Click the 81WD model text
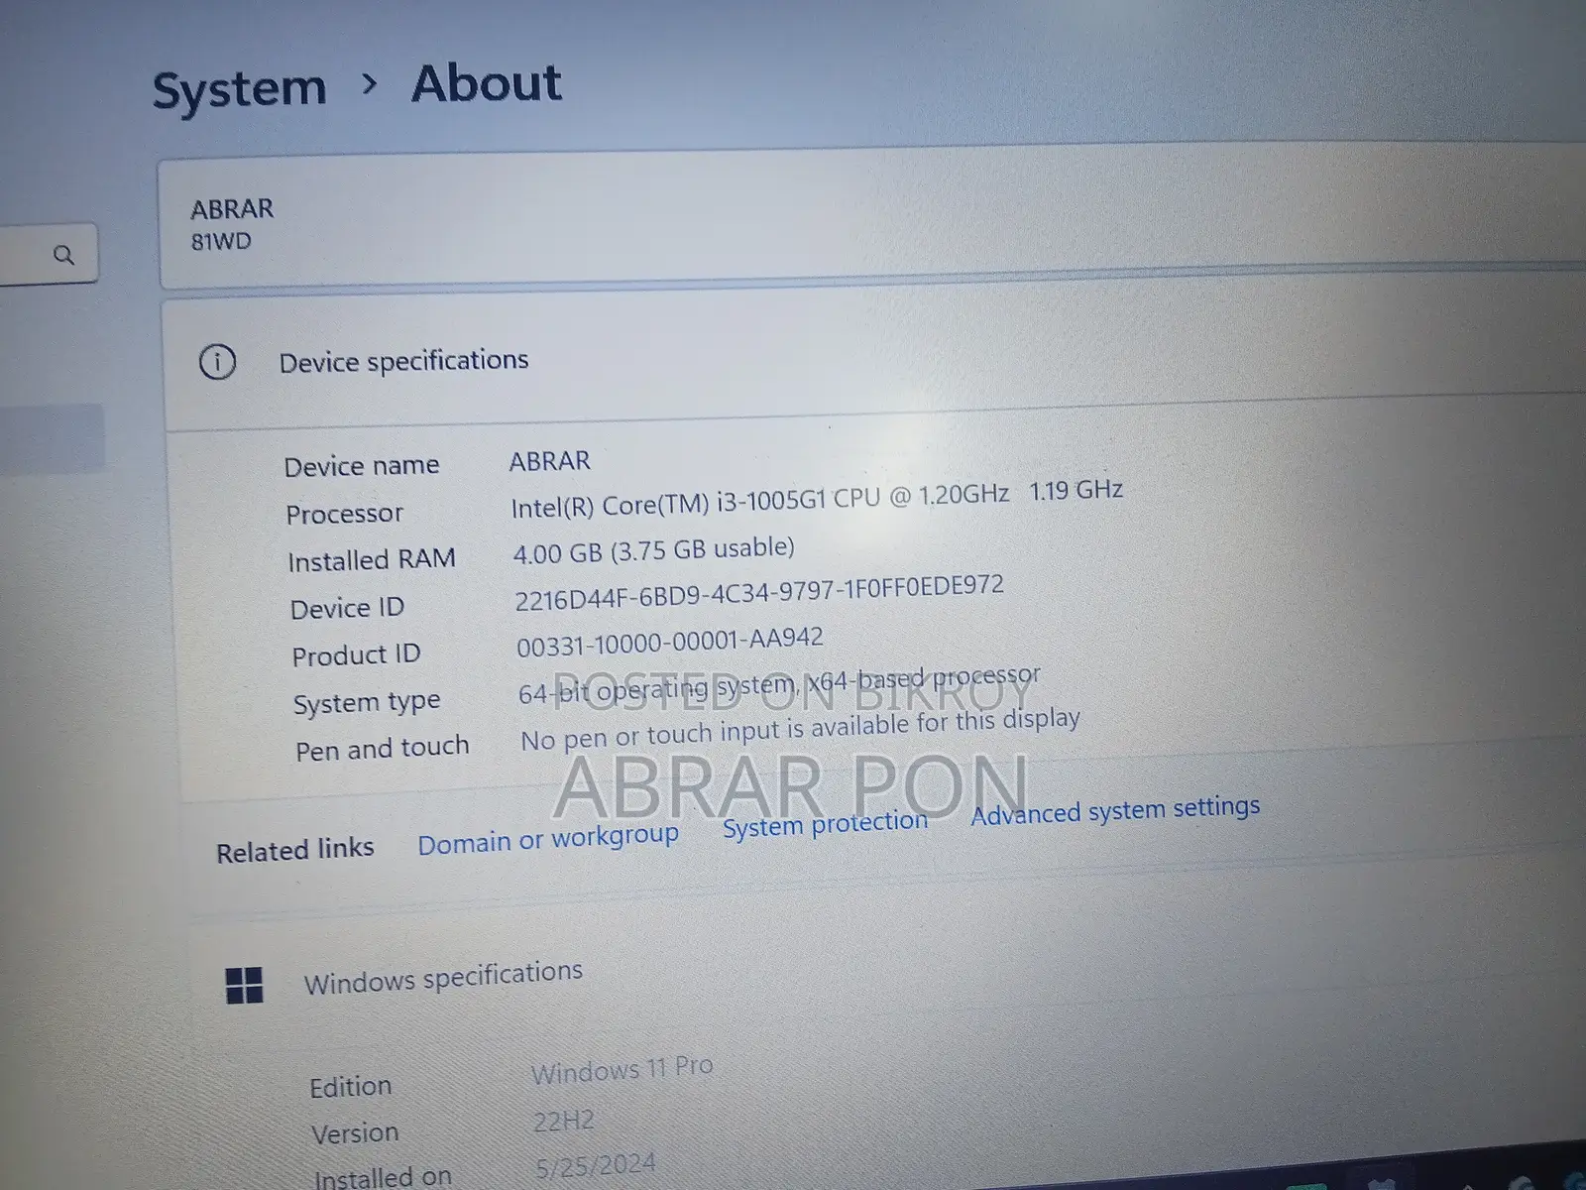 [221, 242]
